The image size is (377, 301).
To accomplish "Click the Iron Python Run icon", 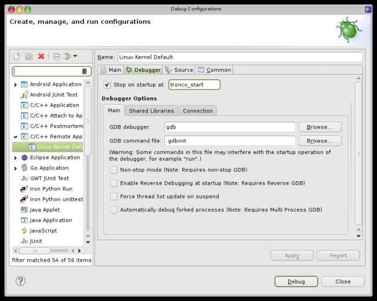I will tap(24, 189).
